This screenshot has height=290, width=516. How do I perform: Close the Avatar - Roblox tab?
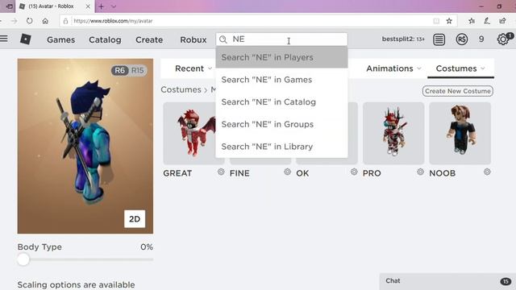[88, 6]
